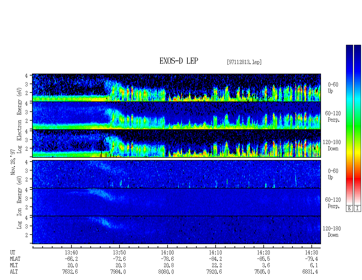
Task: Click the MLT value "6.1"
Action: pos(314,266)
